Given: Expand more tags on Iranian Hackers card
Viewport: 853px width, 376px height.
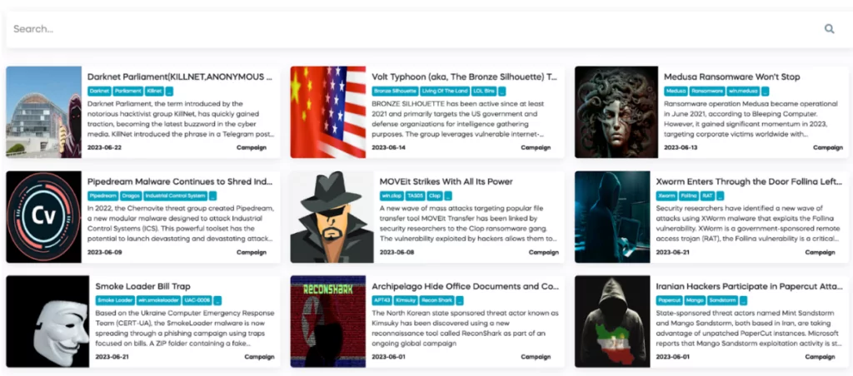Looking at the screenshot, I should pyautogui.click(x=743, y=300).
